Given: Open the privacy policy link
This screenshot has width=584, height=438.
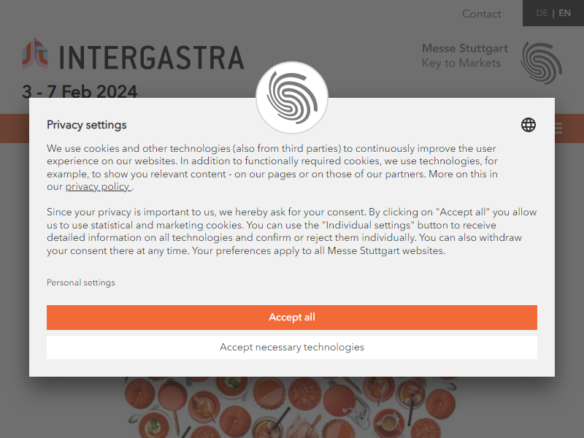Looking at the screenshot, I should click(99, 187).
